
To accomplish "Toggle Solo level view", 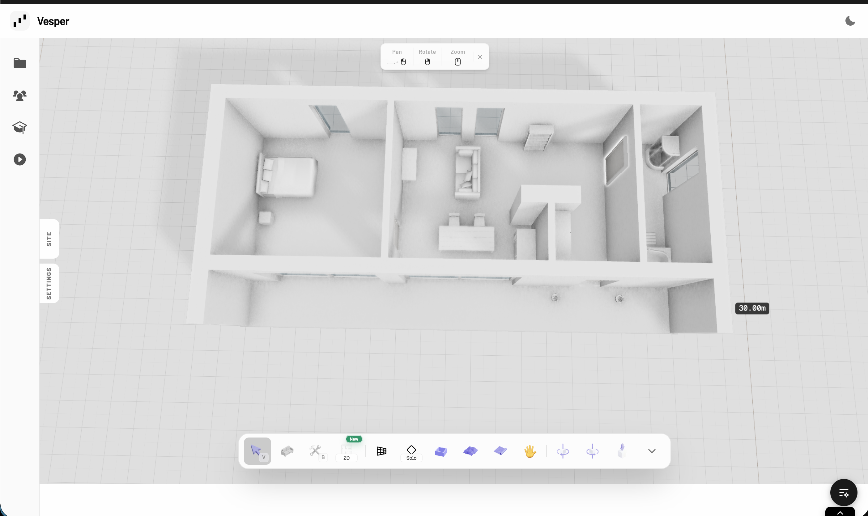I will click(x=411, y=452).
